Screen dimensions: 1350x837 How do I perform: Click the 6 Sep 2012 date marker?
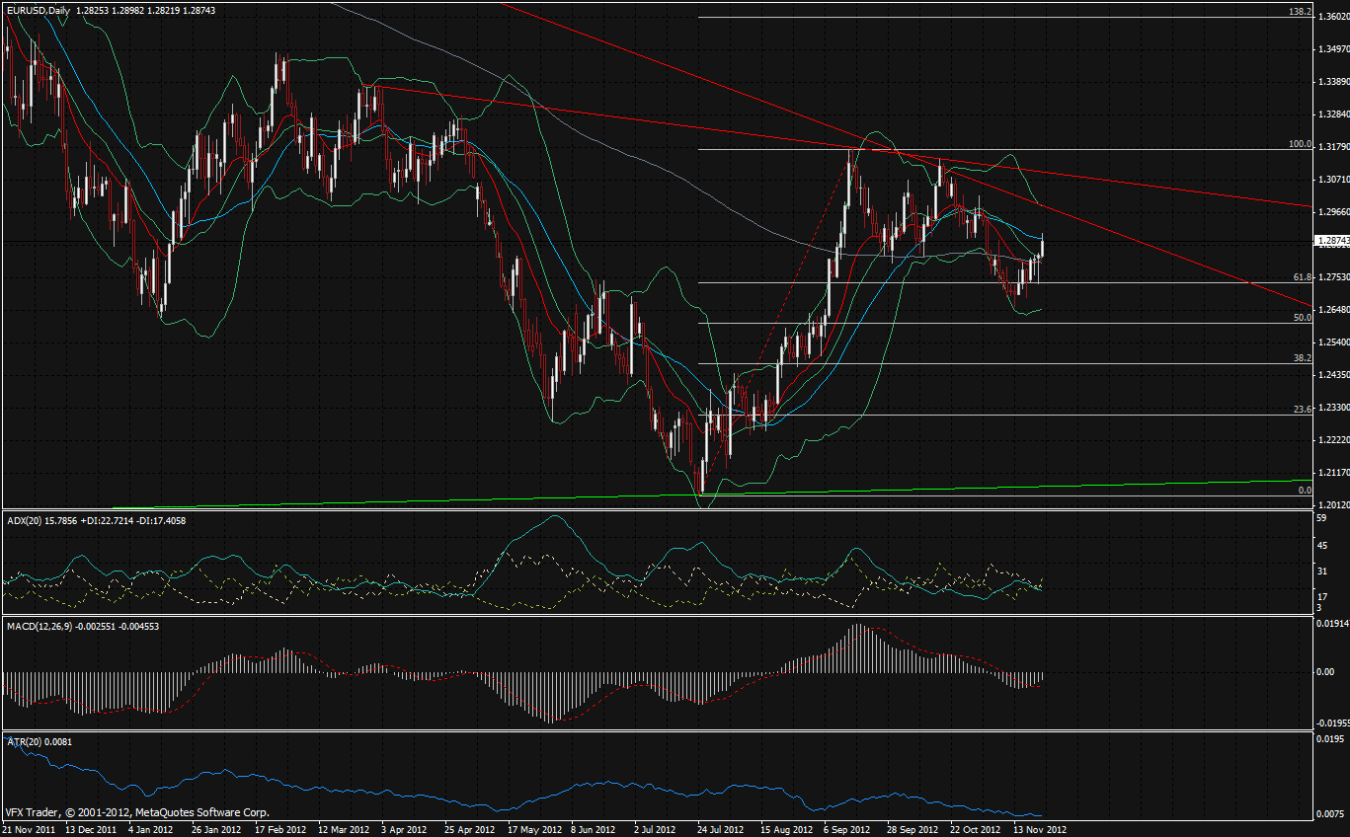click(846, 829)
